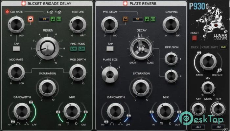This screenshot has width=230, height=131.
Task: Click the reverb MIX knob
Action: 166,111
